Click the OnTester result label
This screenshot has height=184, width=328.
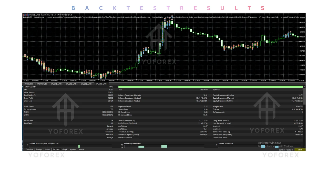pos(219,112)
